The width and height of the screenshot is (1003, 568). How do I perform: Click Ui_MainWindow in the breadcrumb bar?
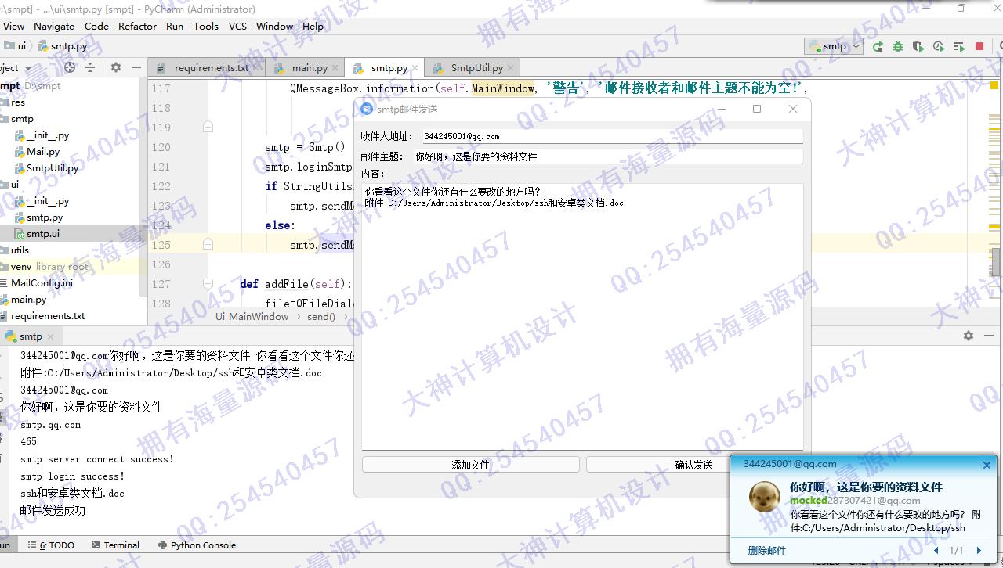252,317
